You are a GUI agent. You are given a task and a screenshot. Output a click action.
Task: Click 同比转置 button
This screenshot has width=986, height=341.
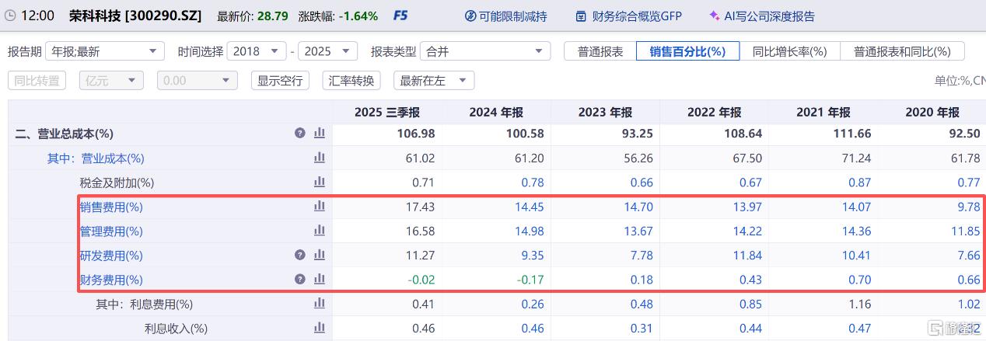(37, 80)
